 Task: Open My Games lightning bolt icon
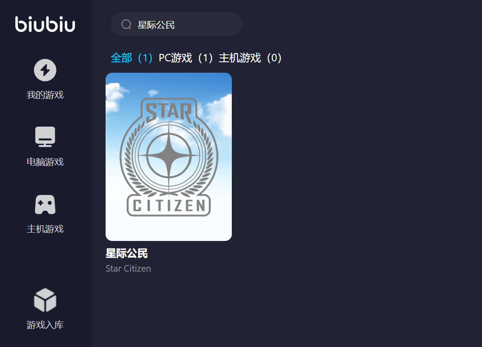pos(45,70)
